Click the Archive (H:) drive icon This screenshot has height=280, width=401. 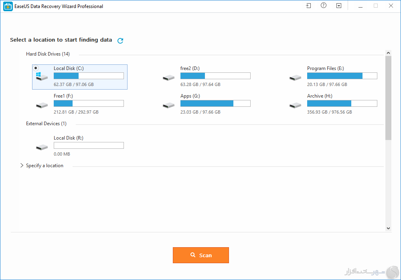[296, 105]
